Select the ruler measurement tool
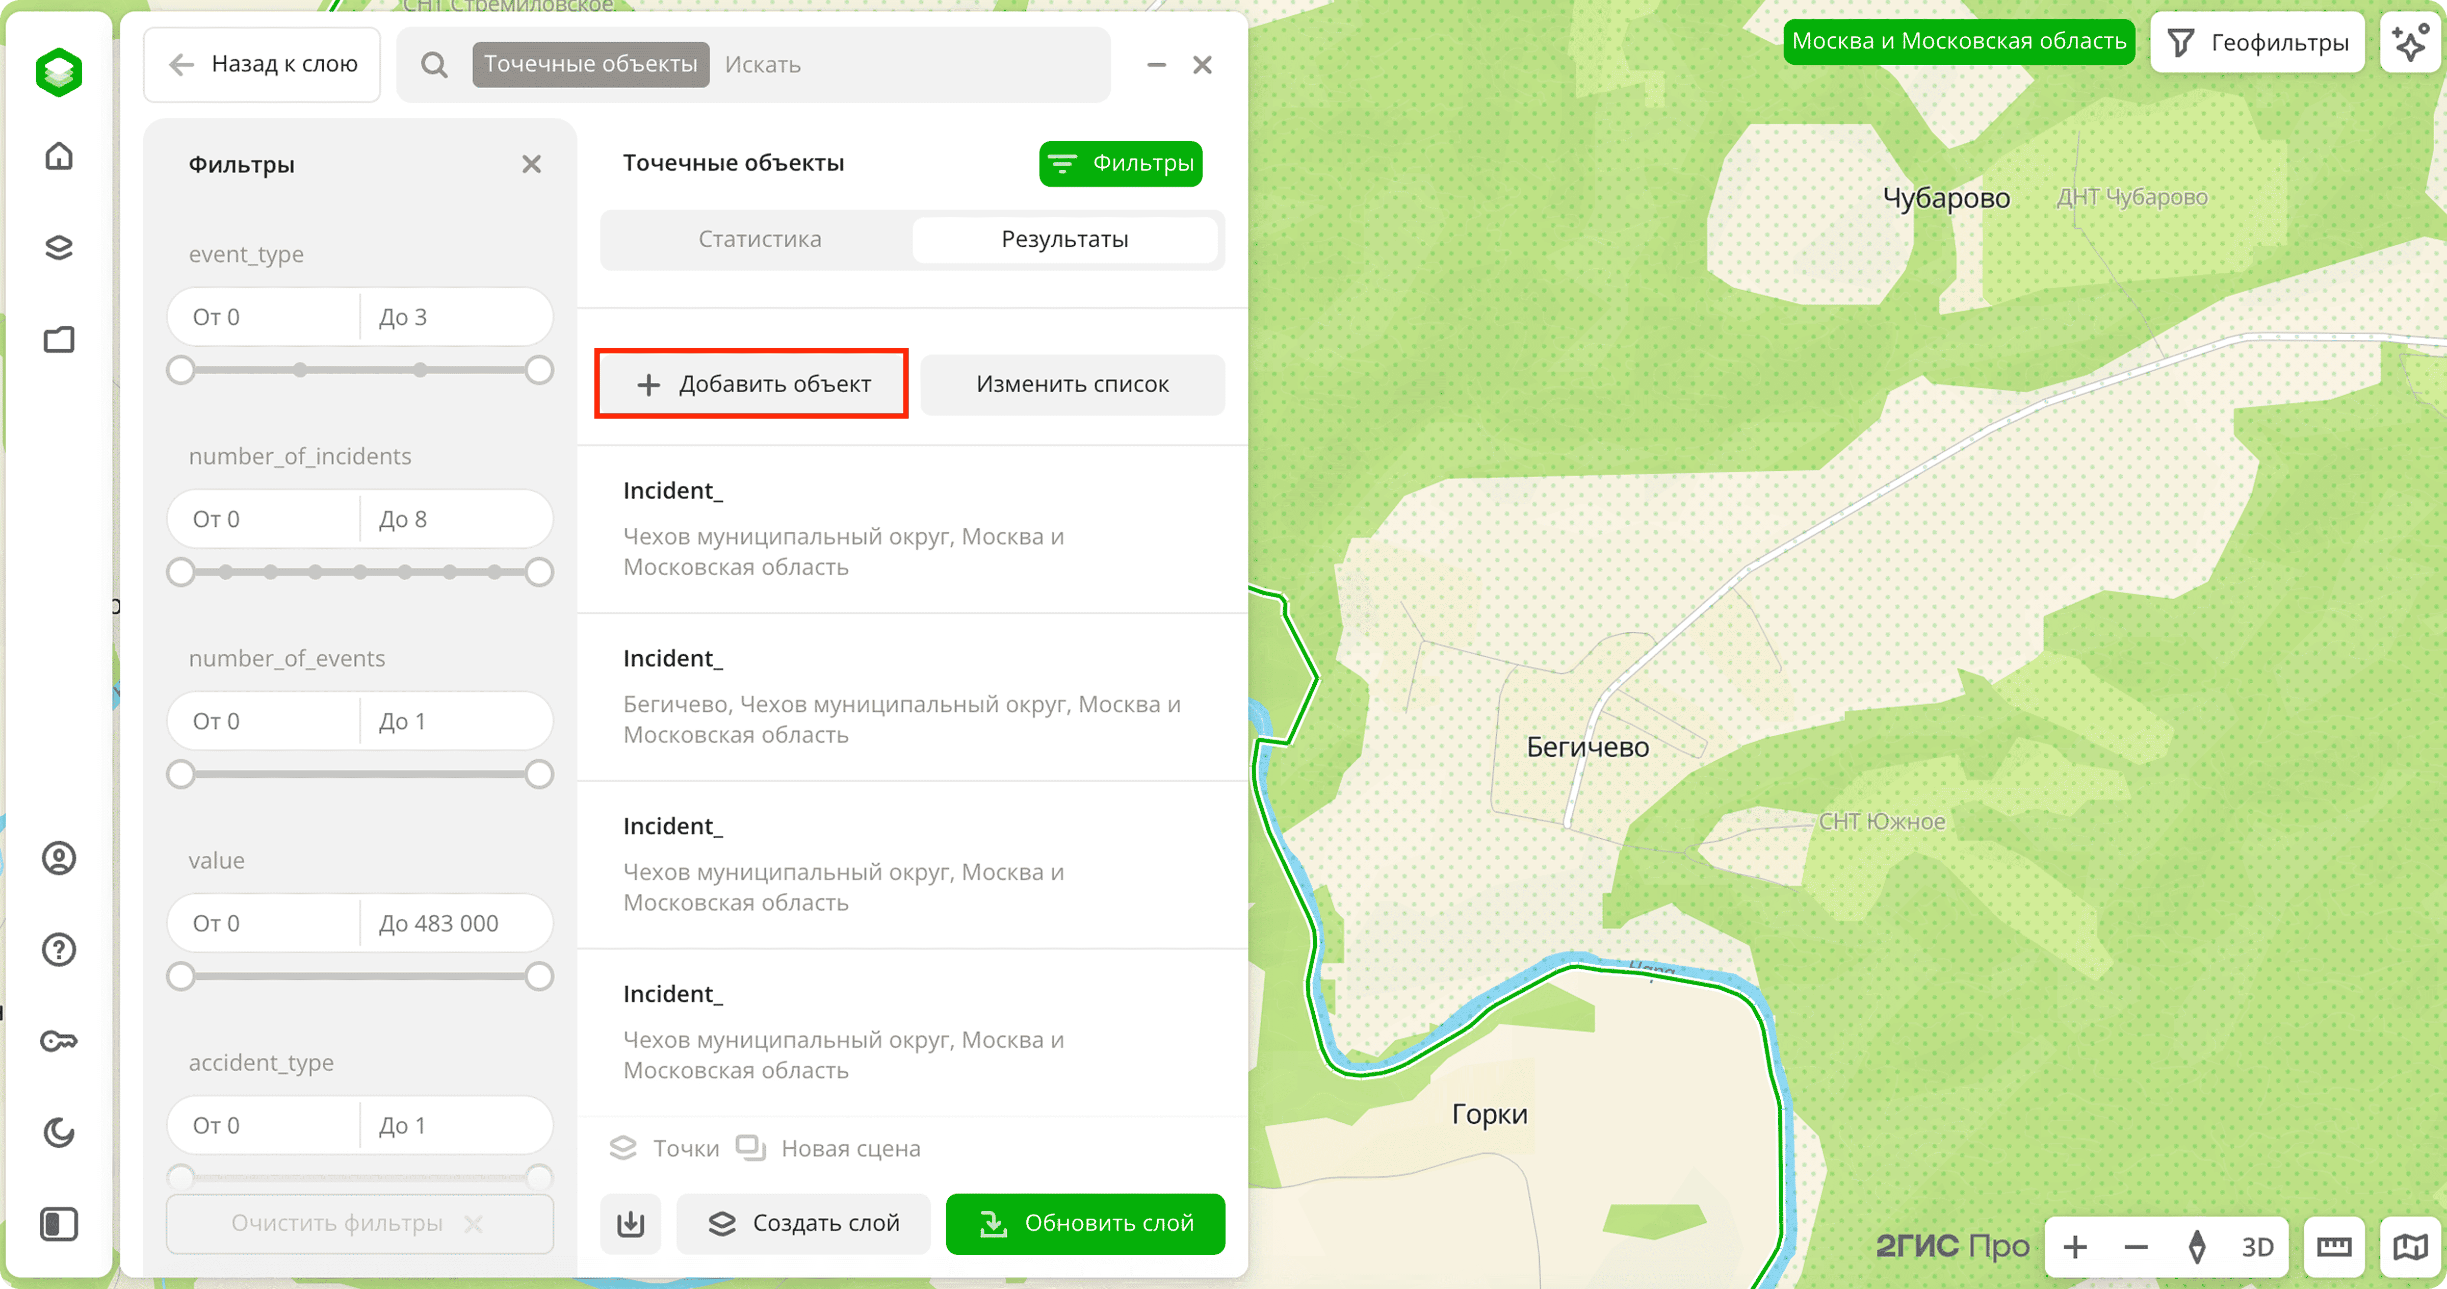2447x1289 pixels. [2333, 1246]
